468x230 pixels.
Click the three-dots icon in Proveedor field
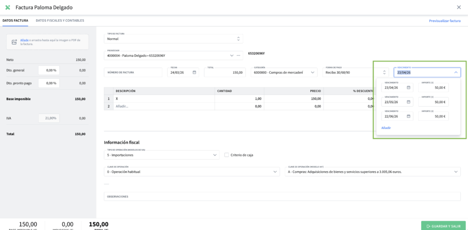tap(238, 55)
